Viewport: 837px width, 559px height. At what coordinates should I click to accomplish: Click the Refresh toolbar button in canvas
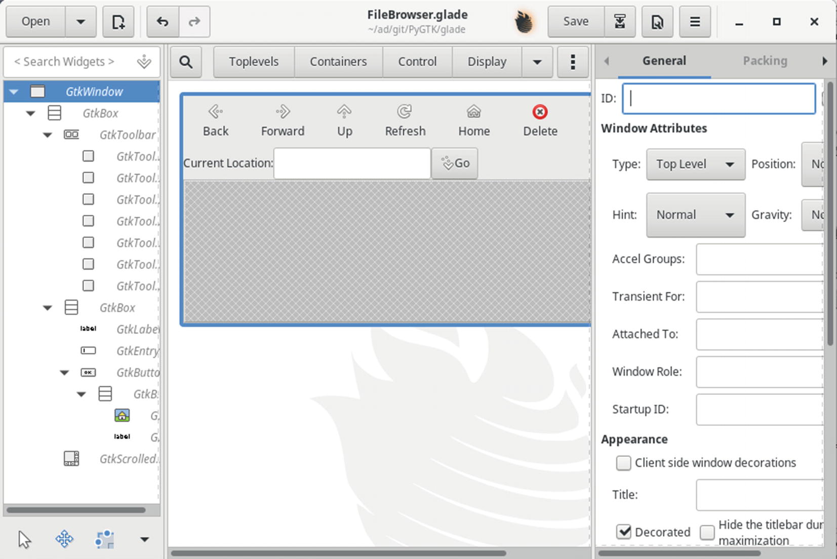pyautogui.click(x=405, y=121)
